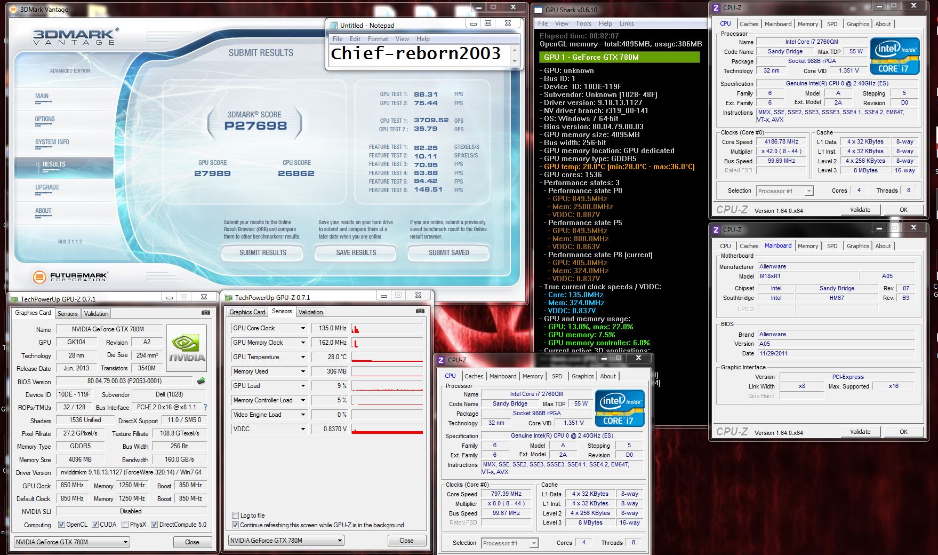
Task: Click the GPU 1 - GeForce GTX 780M header
Action: coord(619,57)
